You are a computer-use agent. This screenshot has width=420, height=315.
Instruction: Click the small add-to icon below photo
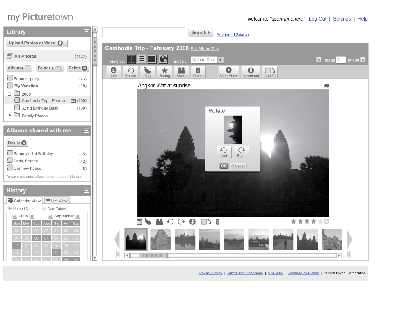click(x=206, y=222)
